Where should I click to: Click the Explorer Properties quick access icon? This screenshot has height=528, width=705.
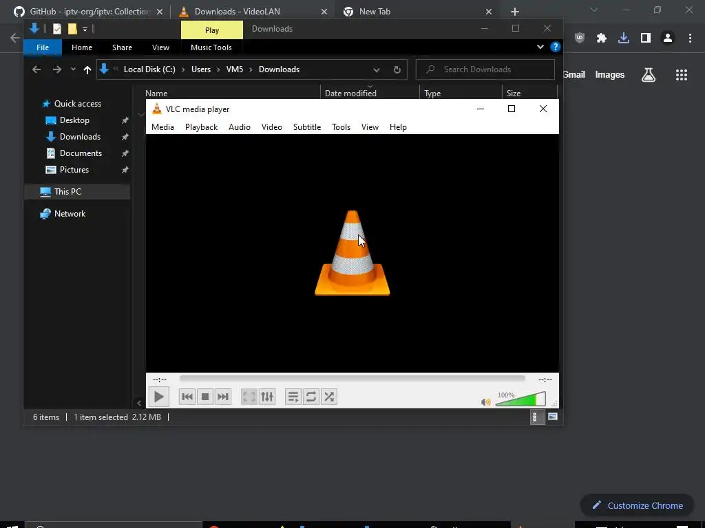coord(57,29)
